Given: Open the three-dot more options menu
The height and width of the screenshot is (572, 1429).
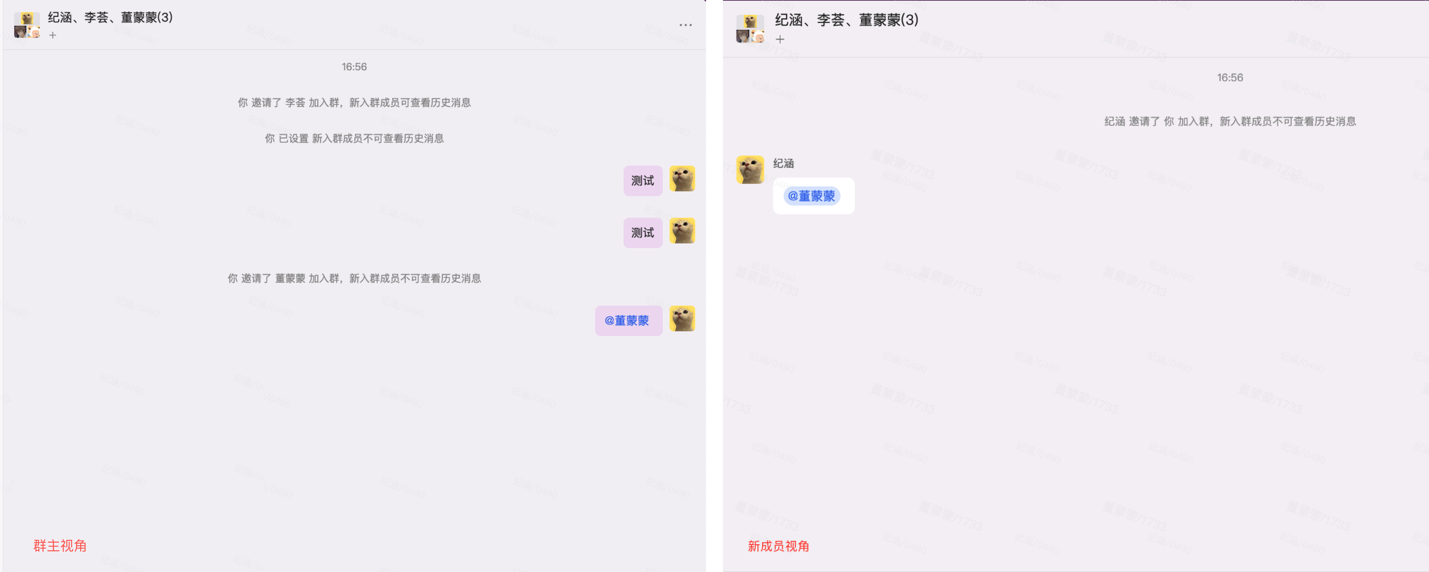Looking at the screenshot, I should click(x=686, y=25).
